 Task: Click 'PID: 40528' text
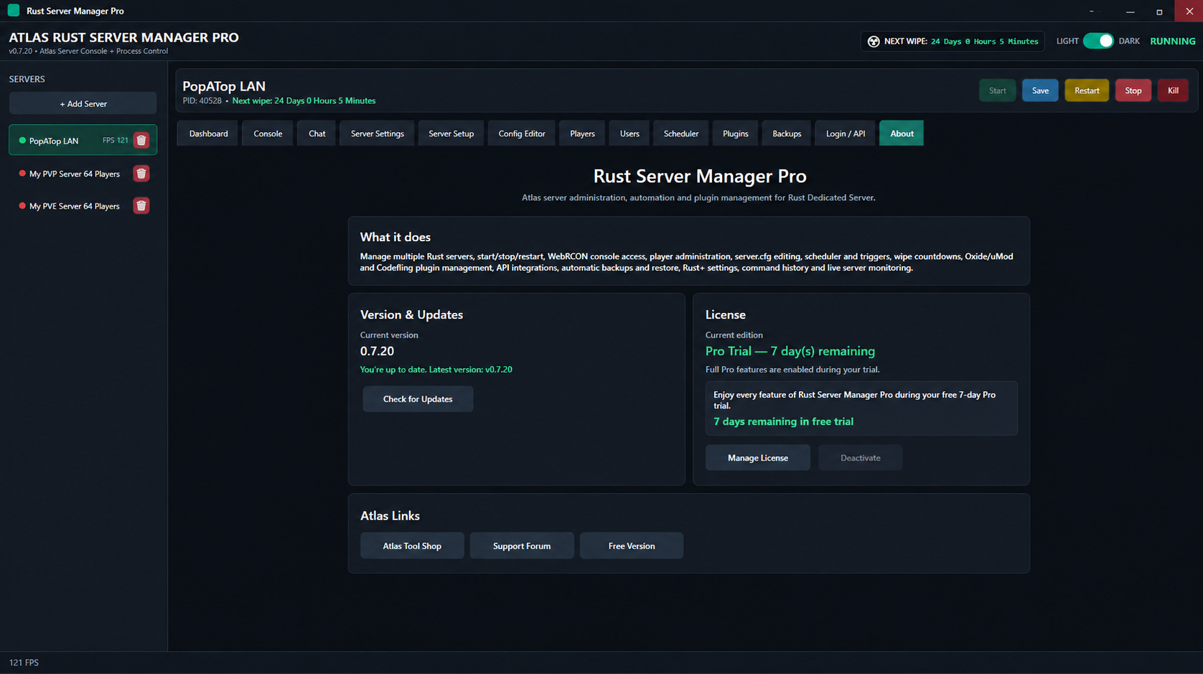click(x=202, y=100)
